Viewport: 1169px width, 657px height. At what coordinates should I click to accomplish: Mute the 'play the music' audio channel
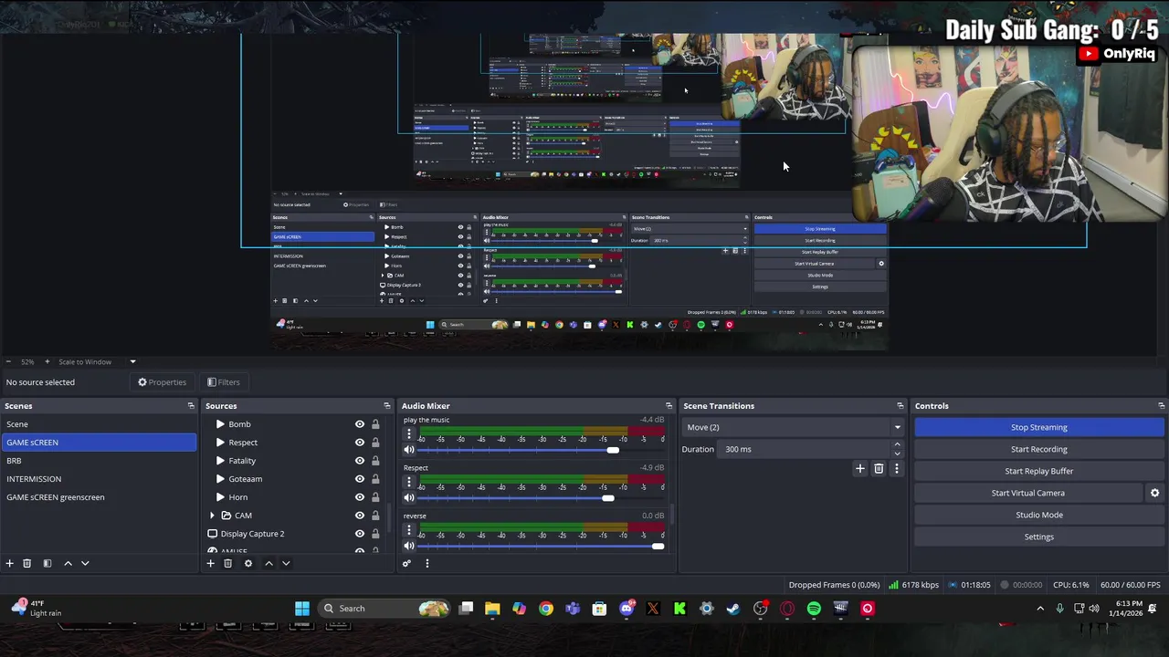(409, 450)
